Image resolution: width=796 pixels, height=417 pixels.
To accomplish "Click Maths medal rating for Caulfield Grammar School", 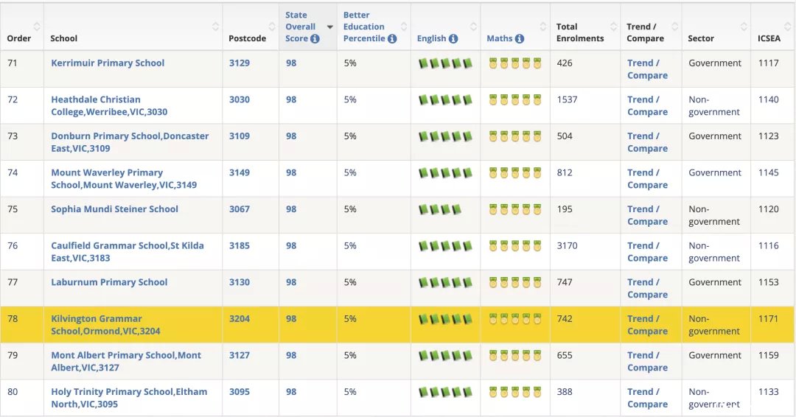I will (515, 246).
